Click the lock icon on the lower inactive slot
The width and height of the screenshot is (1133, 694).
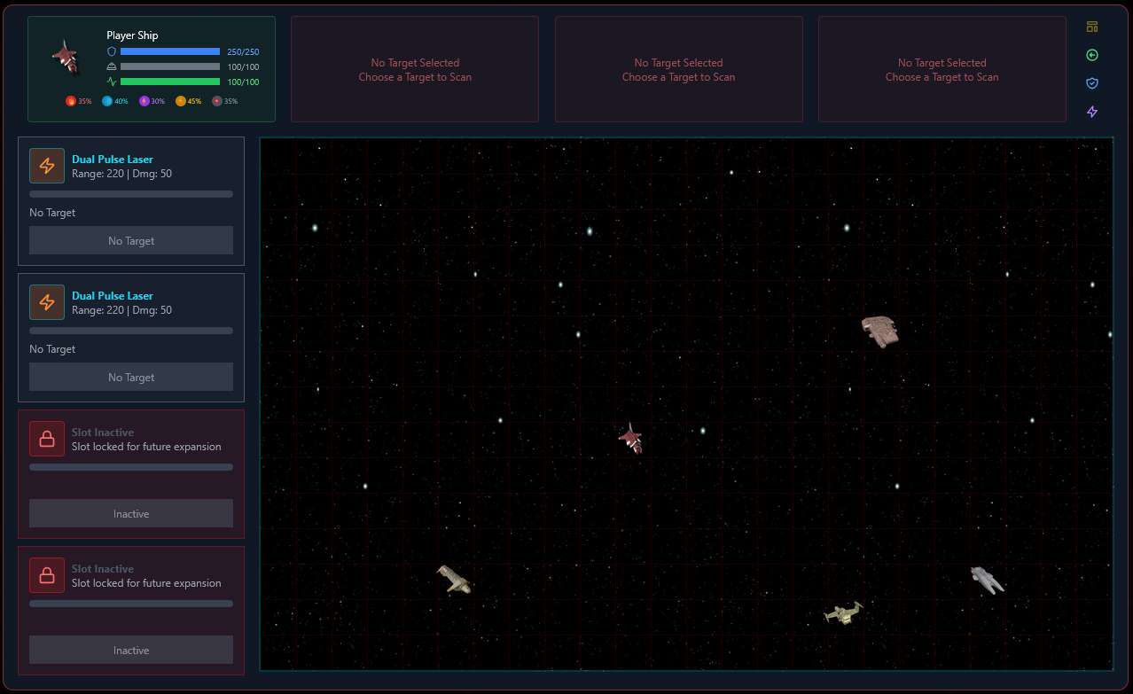coord(47,575)
